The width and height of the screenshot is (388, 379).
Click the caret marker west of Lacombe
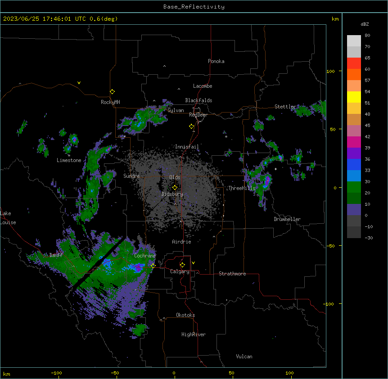point(179,89)
